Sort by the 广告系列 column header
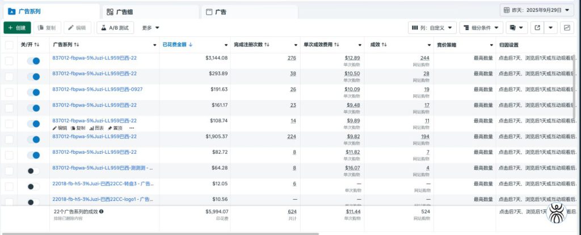Viewport: 581px width, 235px height. pos(66,45)
